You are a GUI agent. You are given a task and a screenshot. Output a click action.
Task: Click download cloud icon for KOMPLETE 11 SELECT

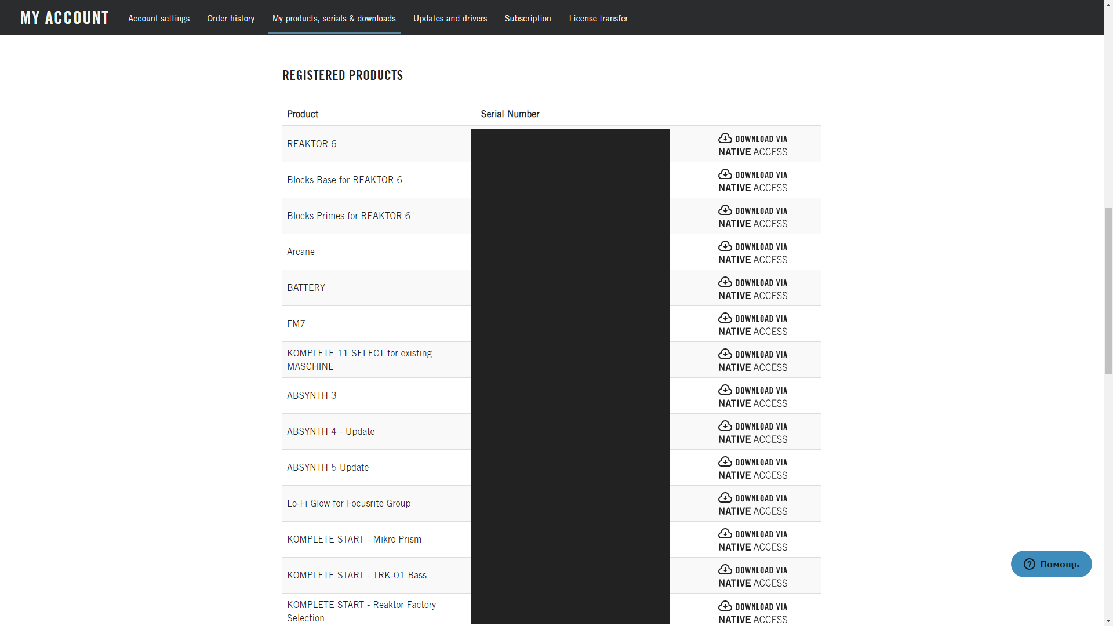click(725, 354)
